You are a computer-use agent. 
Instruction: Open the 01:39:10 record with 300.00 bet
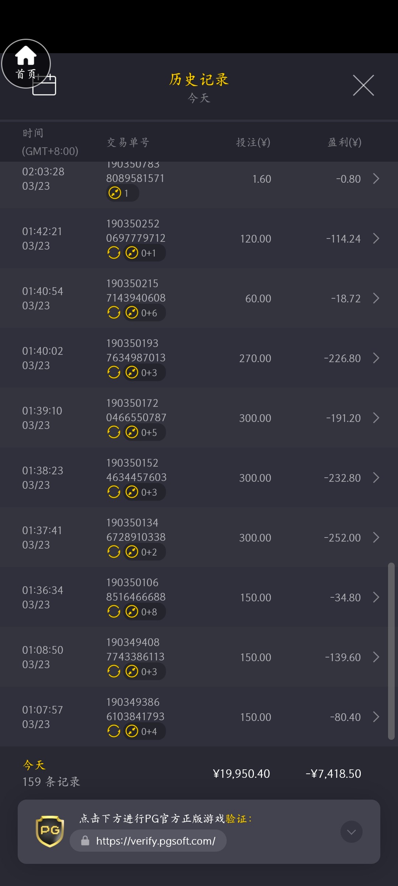pos(199,418)
